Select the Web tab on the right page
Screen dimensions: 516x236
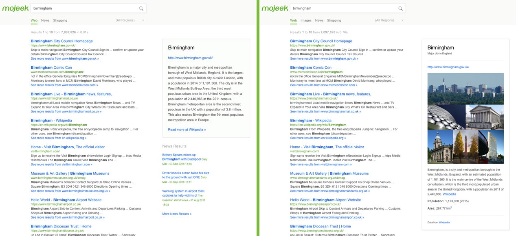pyautogui.click(x=294, y=20)
